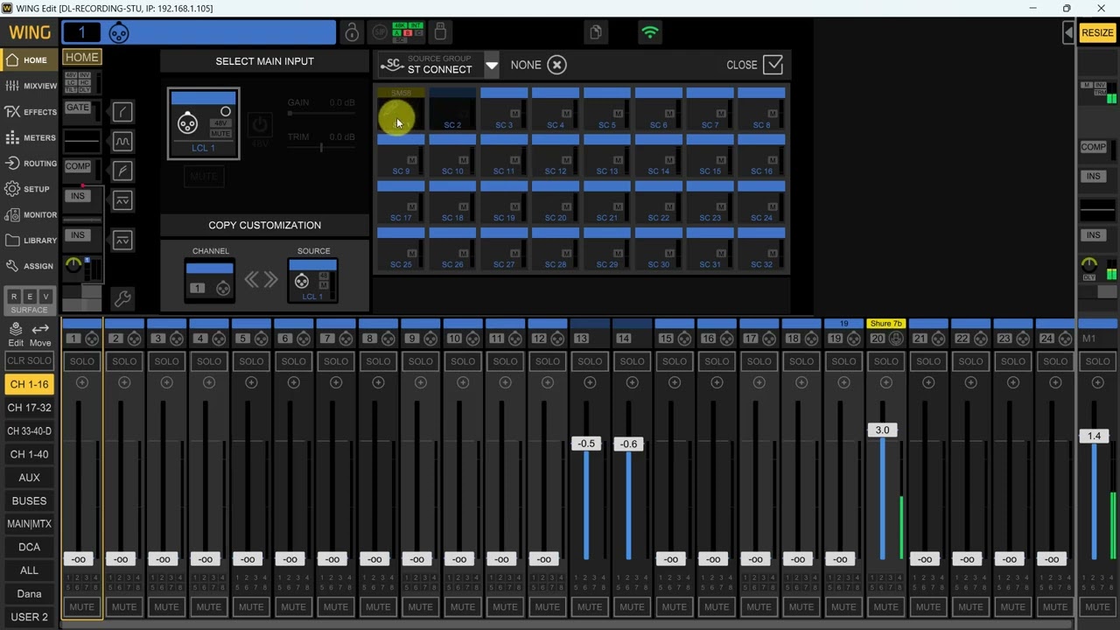Click the CLR SOLO button
This screenshot has height=630, width=1120.
(29, 361)
